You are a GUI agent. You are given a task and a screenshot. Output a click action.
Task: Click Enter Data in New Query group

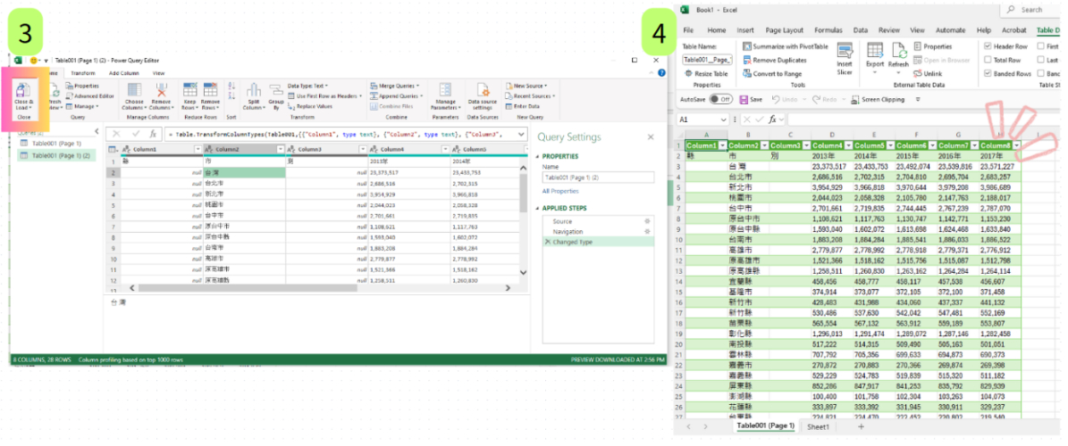[522, 106]
